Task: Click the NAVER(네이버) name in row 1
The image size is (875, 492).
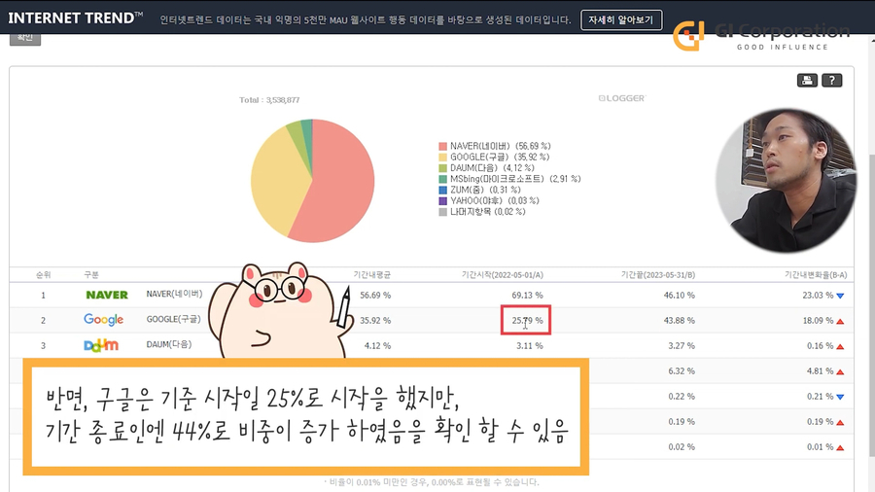Action: [x=174, y=294]
